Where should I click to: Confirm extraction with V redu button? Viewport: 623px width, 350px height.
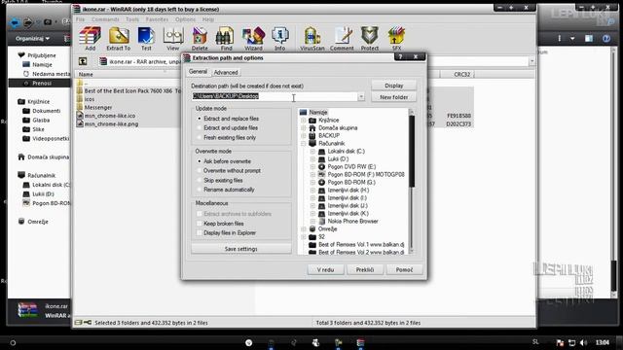click(325, 269)
